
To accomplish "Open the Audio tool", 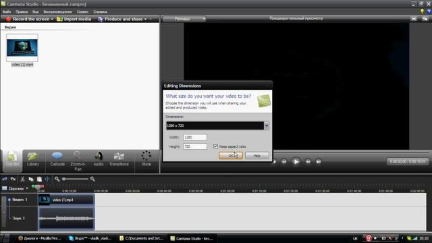I will (99, 159).
